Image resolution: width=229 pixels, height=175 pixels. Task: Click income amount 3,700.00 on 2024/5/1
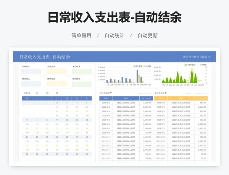pos(147,120)
